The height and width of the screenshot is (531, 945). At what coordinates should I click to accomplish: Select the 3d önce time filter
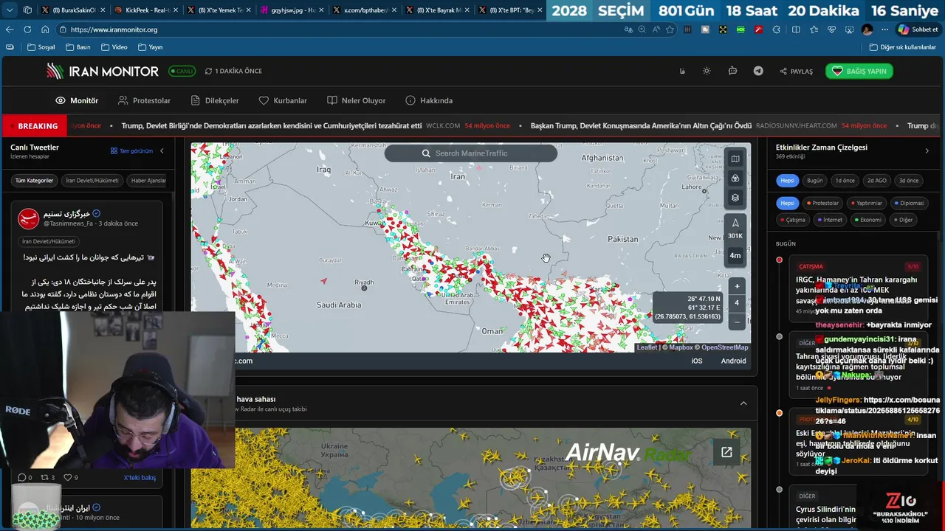(x=909, y=181)
